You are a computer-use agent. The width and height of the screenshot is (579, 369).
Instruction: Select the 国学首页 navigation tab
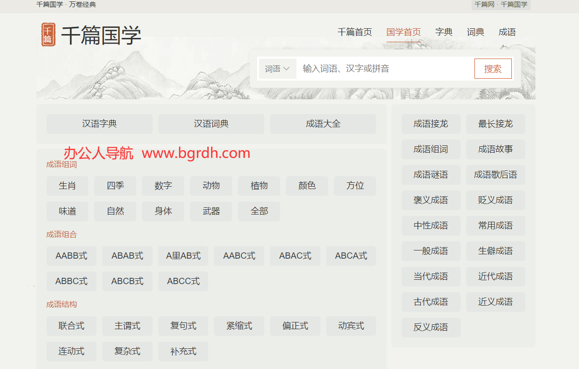(x=403, y=32)
